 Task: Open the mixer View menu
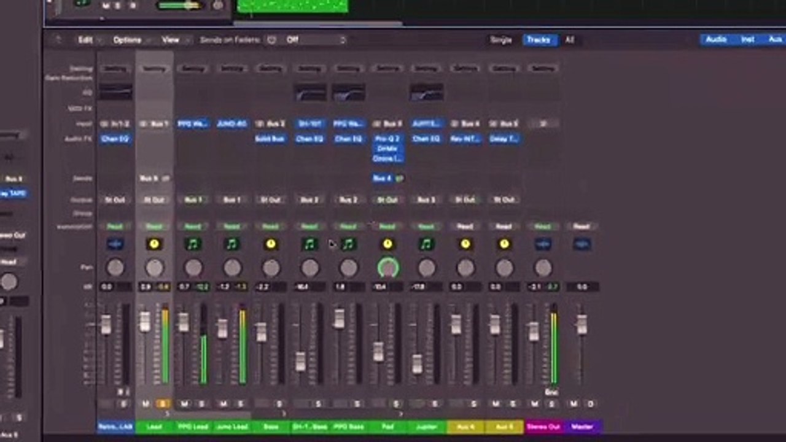pyautogui.click(x=170, y=40)
